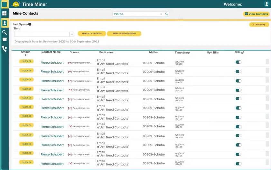The image size is (271, 170).
Task: Open the dashboard grid icon in sidebar
Action: [x=5, y=13]
